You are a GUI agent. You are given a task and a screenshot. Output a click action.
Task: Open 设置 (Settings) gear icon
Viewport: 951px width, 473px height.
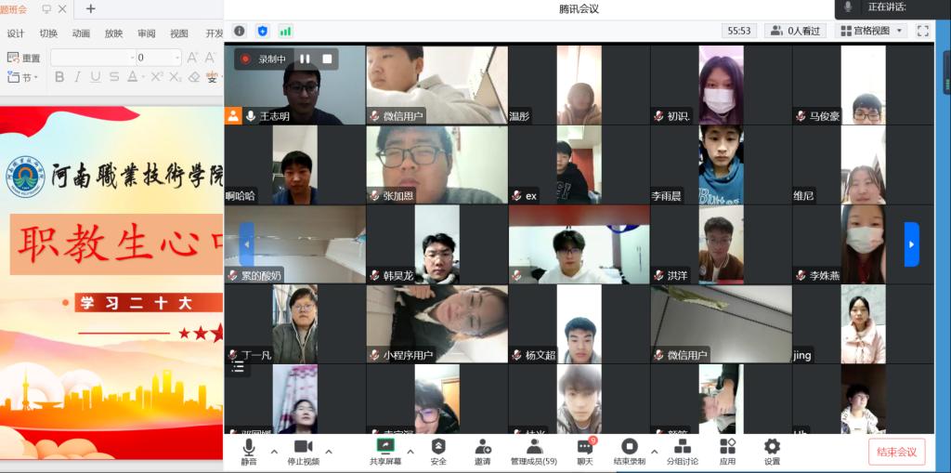(x=772, y=451)
